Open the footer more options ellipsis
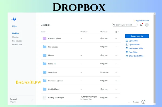 [x=129, y=102]
